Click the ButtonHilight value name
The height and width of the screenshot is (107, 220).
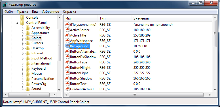click(80, 67)
